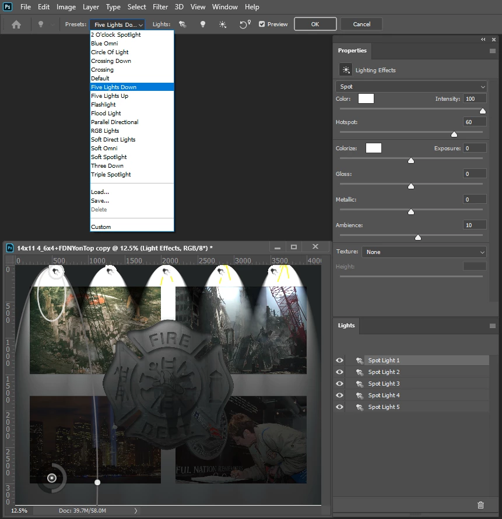Screen dimensions: 502x519
Task: Select the first spotlight handle on canvas
Action: (55, 272)
